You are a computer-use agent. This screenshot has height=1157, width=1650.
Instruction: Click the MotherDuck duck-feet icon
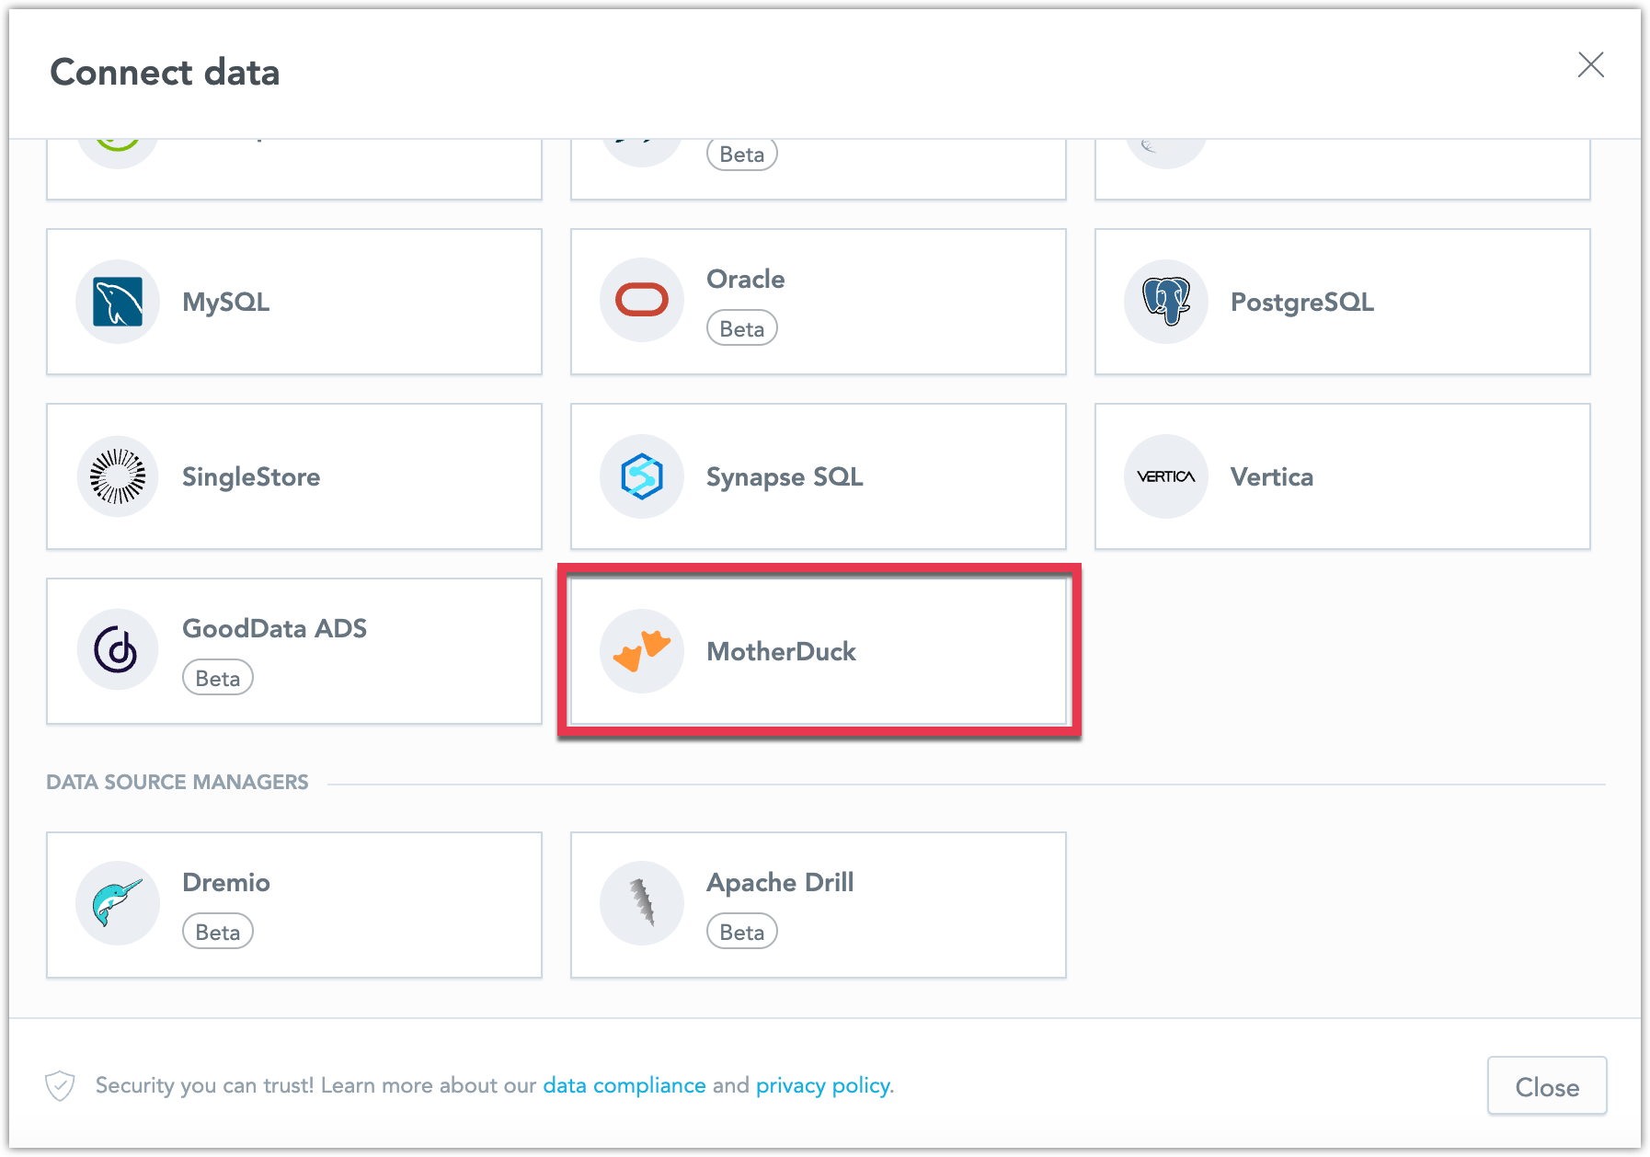tap(641, 651)
